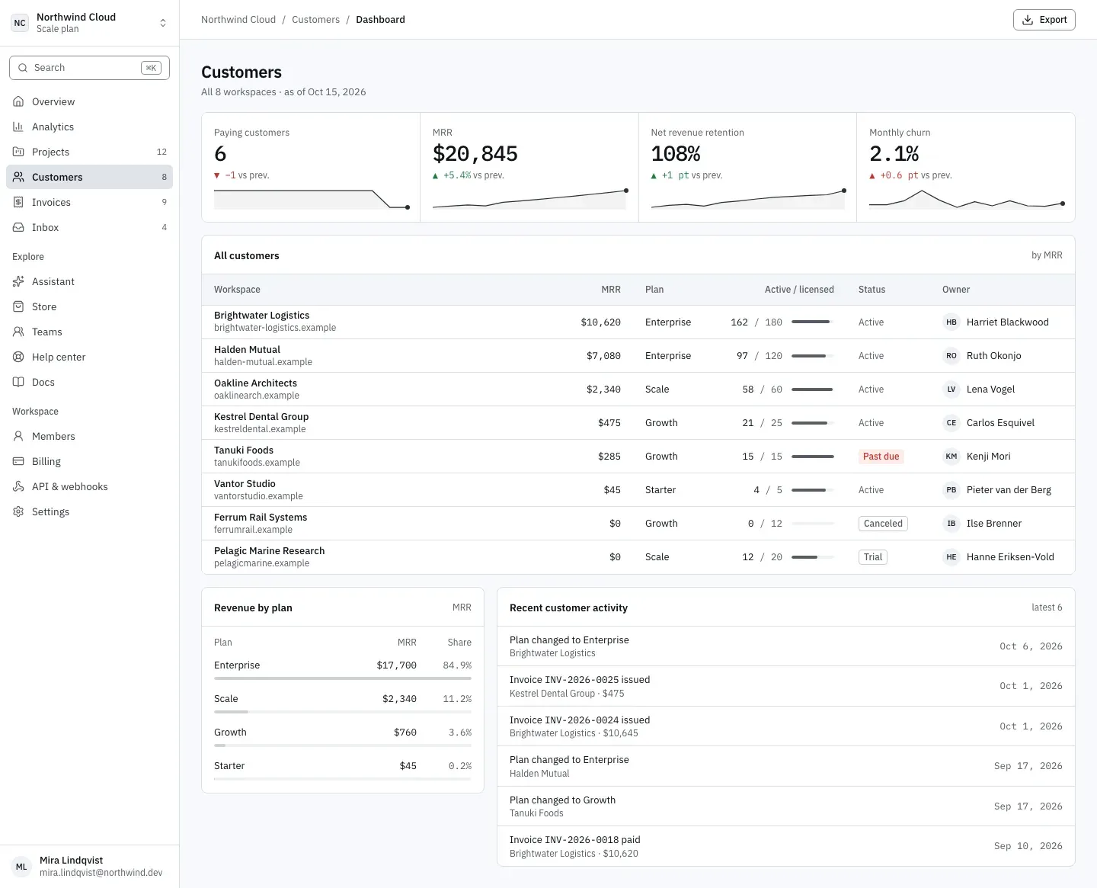Viewport: 1097px width, 888px height.
Task: Click the Canceled status badge
Action: tap(883, 524)
